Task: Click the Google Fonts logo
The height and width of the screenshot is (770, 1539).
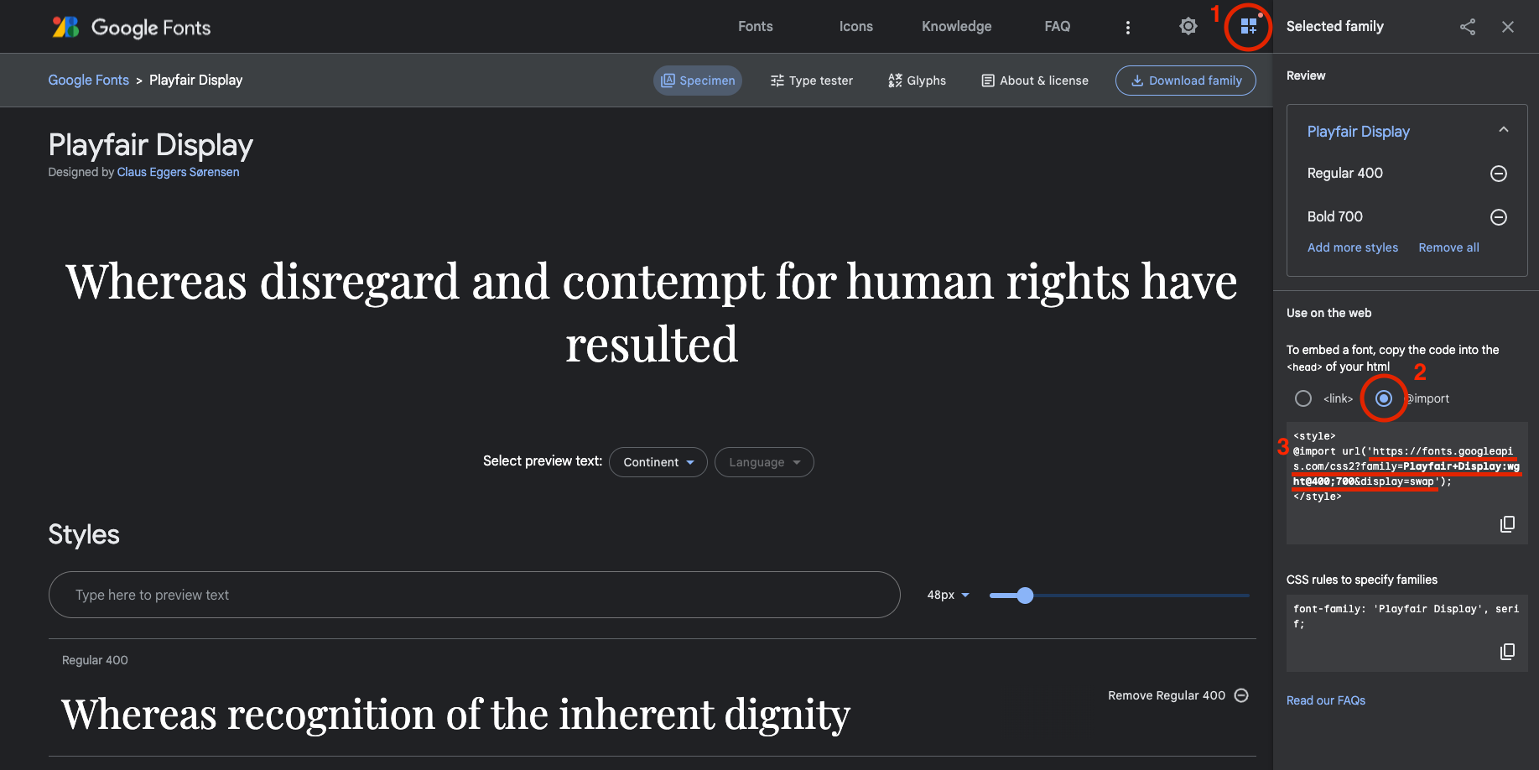Action: [x=131, y=27]
